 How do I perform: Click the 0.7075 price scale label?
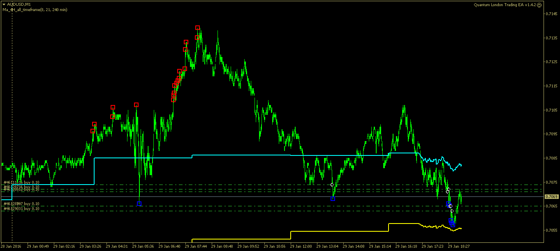551,182
